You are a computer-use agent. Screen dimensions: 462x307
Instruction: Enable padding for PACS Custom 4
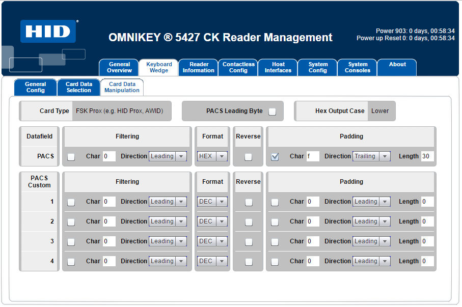(x=275, y=262)
